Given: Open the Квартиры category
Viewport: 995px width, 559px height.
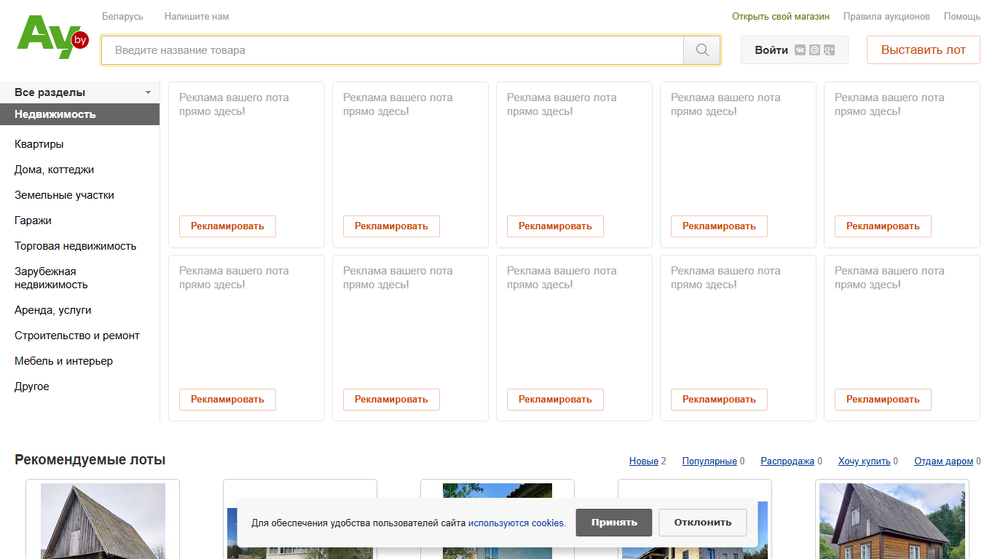Looking at the screenshot, I should click(x=39, y=144).
